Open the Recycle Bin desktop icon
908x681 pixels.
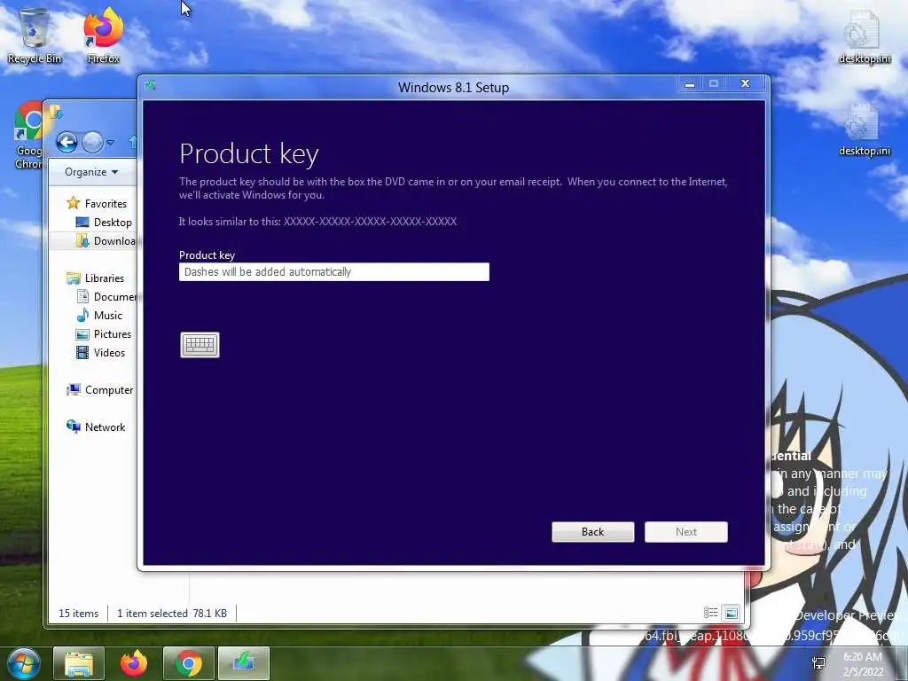tap(35, 35)
